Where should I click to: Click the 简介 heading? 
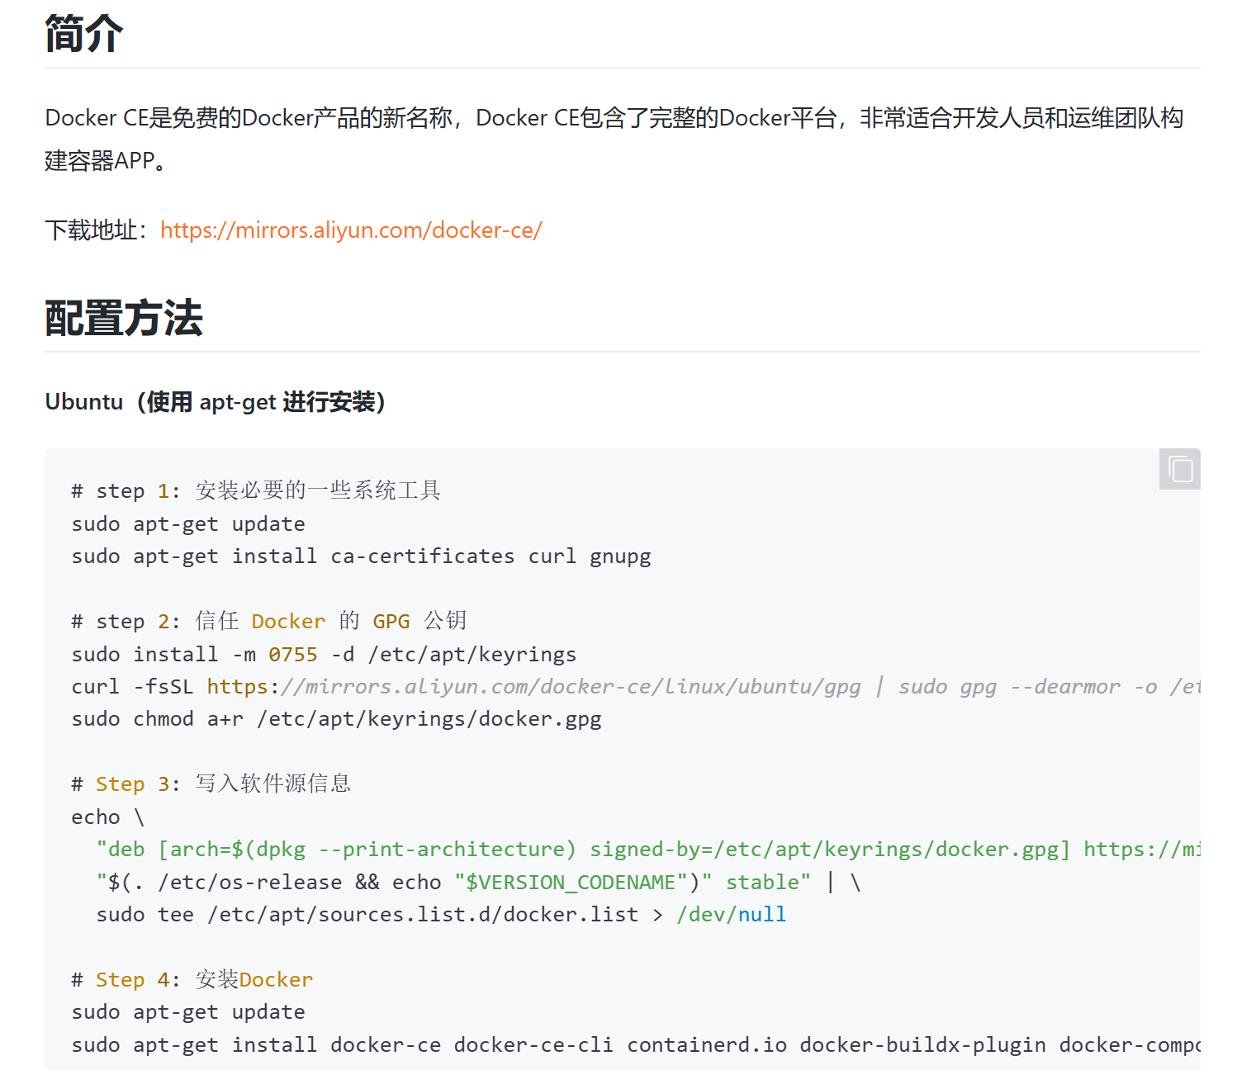coord(84,34)
